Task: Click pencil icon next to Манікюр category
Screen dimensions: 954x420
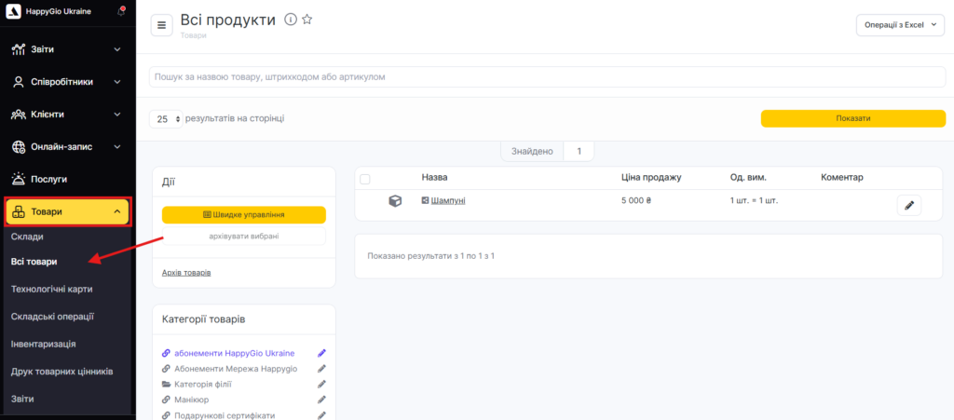Action: coord(321,400)
